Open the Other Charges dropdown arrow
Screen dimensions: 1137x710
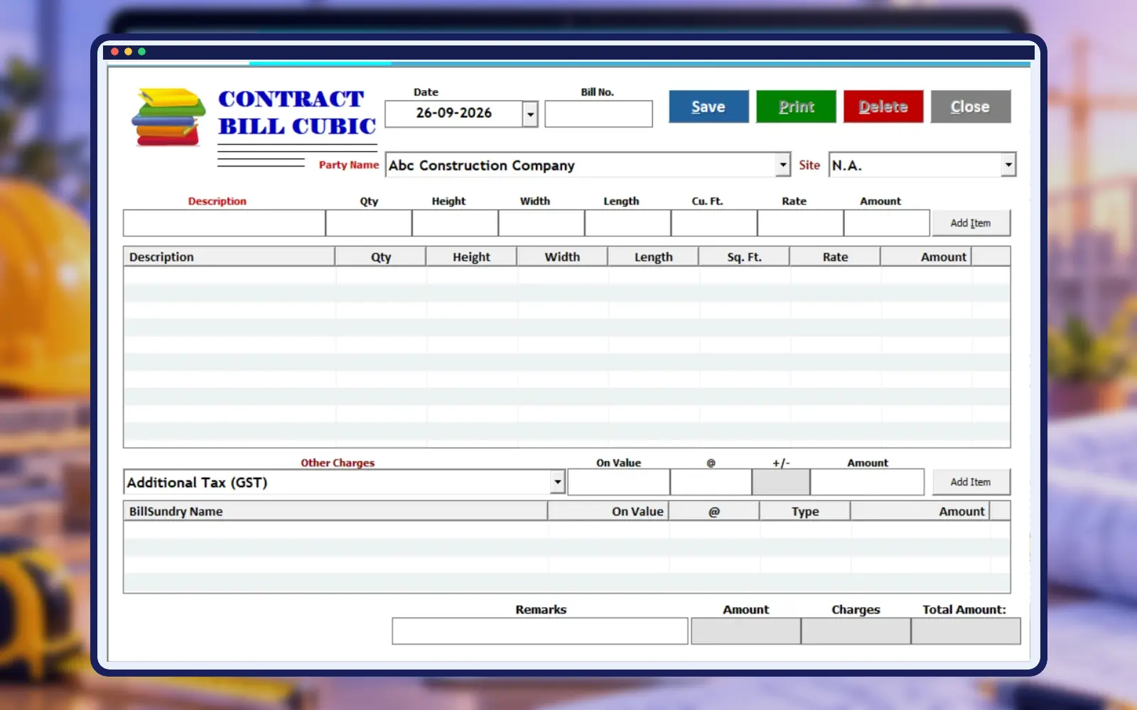558,482
